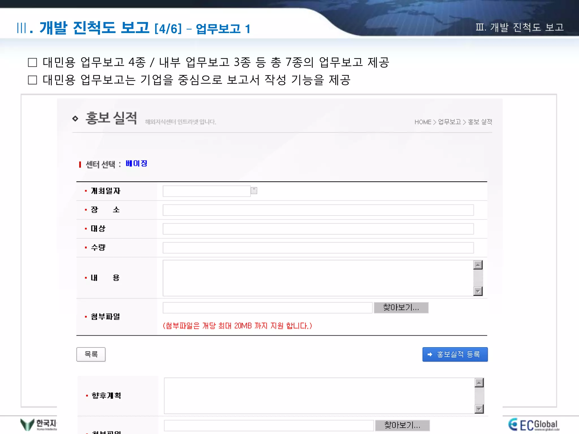
Task: Click the red 20MB attachment limit notice
Action: (237, 326)
